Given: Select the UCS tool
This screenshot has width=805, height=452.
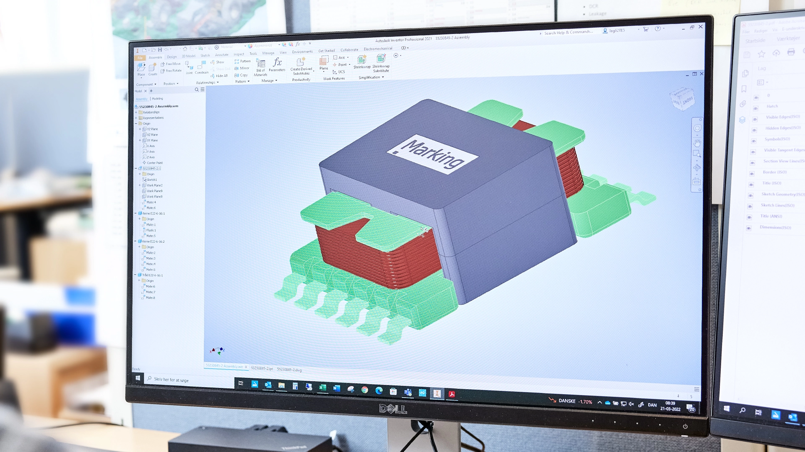Looking at the screenshot, I should pos(339,72).
